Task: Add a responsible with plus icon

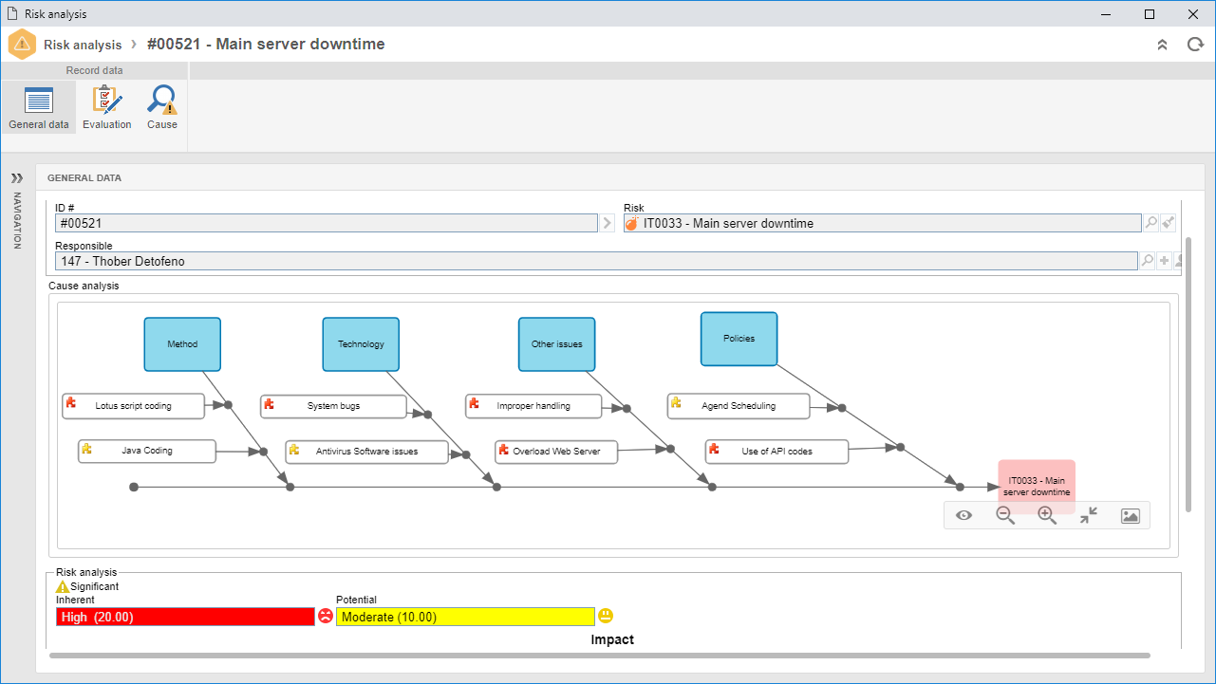Action: [x=1165, y=261]
